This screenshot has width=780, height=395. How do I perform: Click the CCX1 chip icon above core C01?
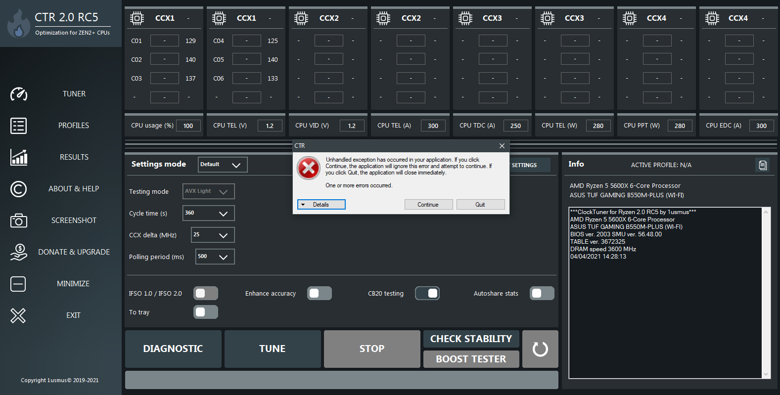click(137, 18)
